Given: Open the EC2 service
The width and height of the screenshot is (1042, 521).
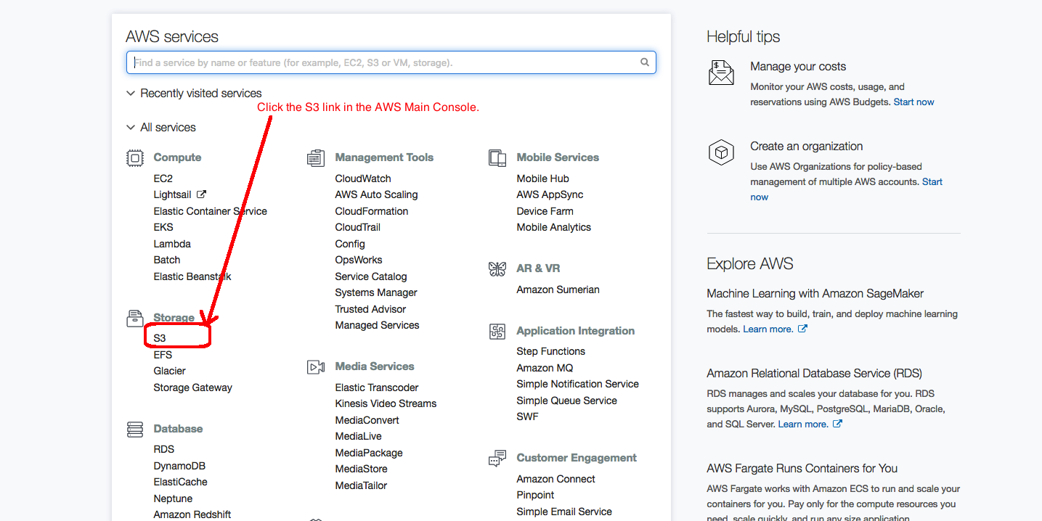Looking at the screenshot, I should coord(163,179).
